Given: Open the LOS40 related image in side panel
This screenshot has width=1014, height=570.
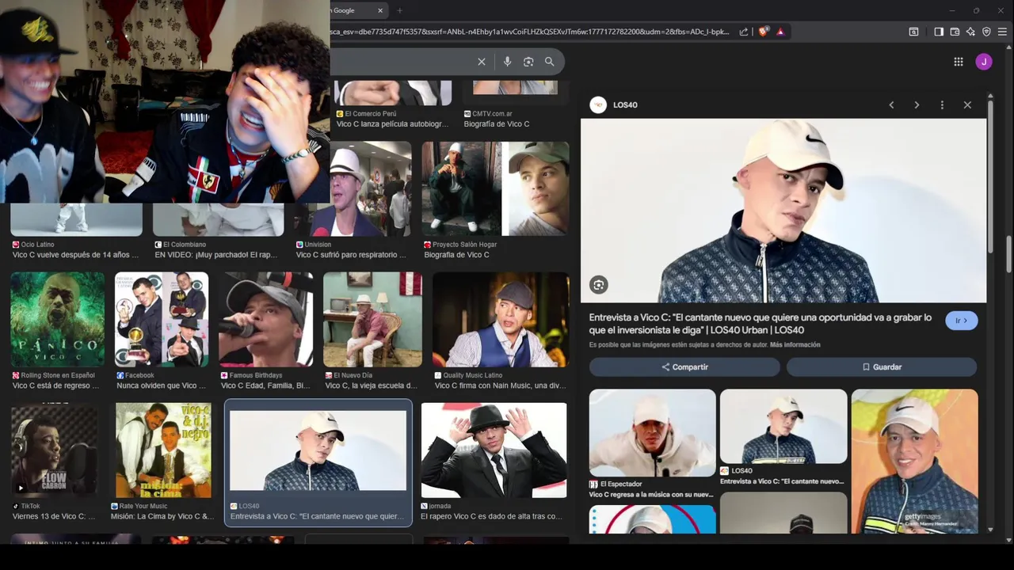Looking at the screenshot, I should [783, 426].
